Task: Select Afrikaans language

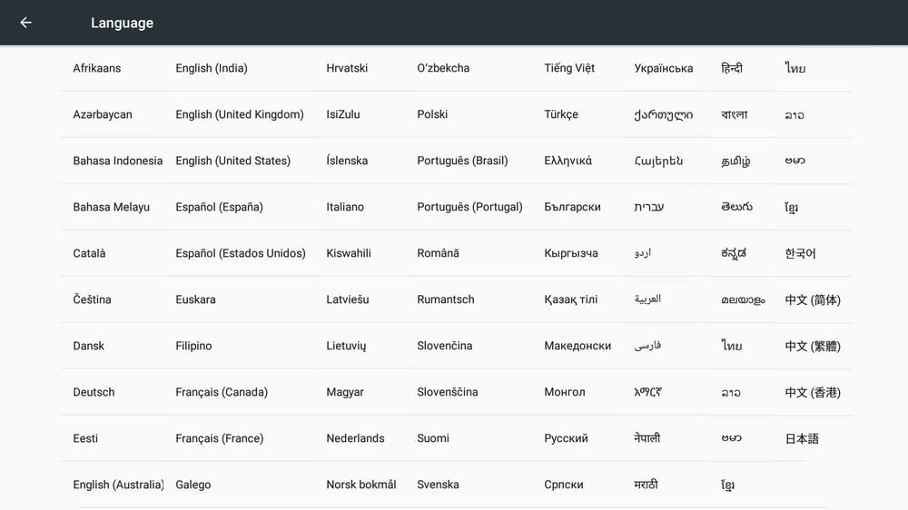Action: [x=97, y=68]
